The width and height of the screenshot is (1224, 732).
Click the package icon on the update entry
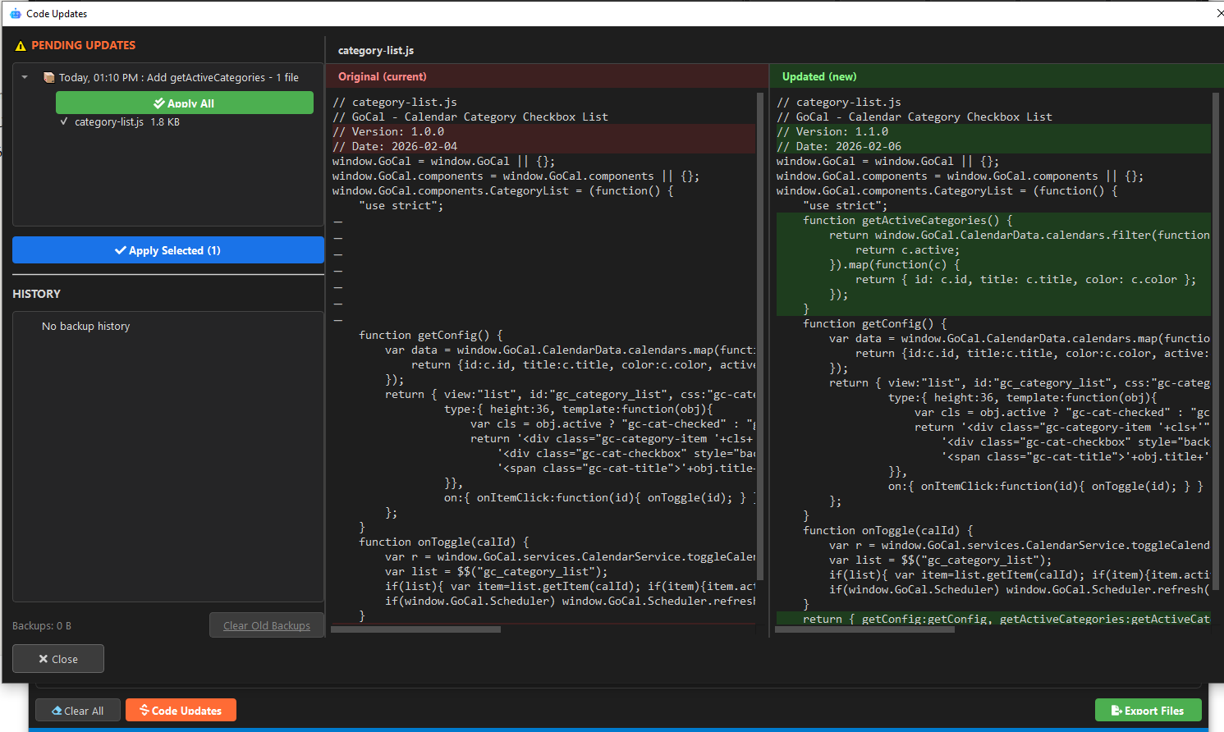tap(48, 76)
